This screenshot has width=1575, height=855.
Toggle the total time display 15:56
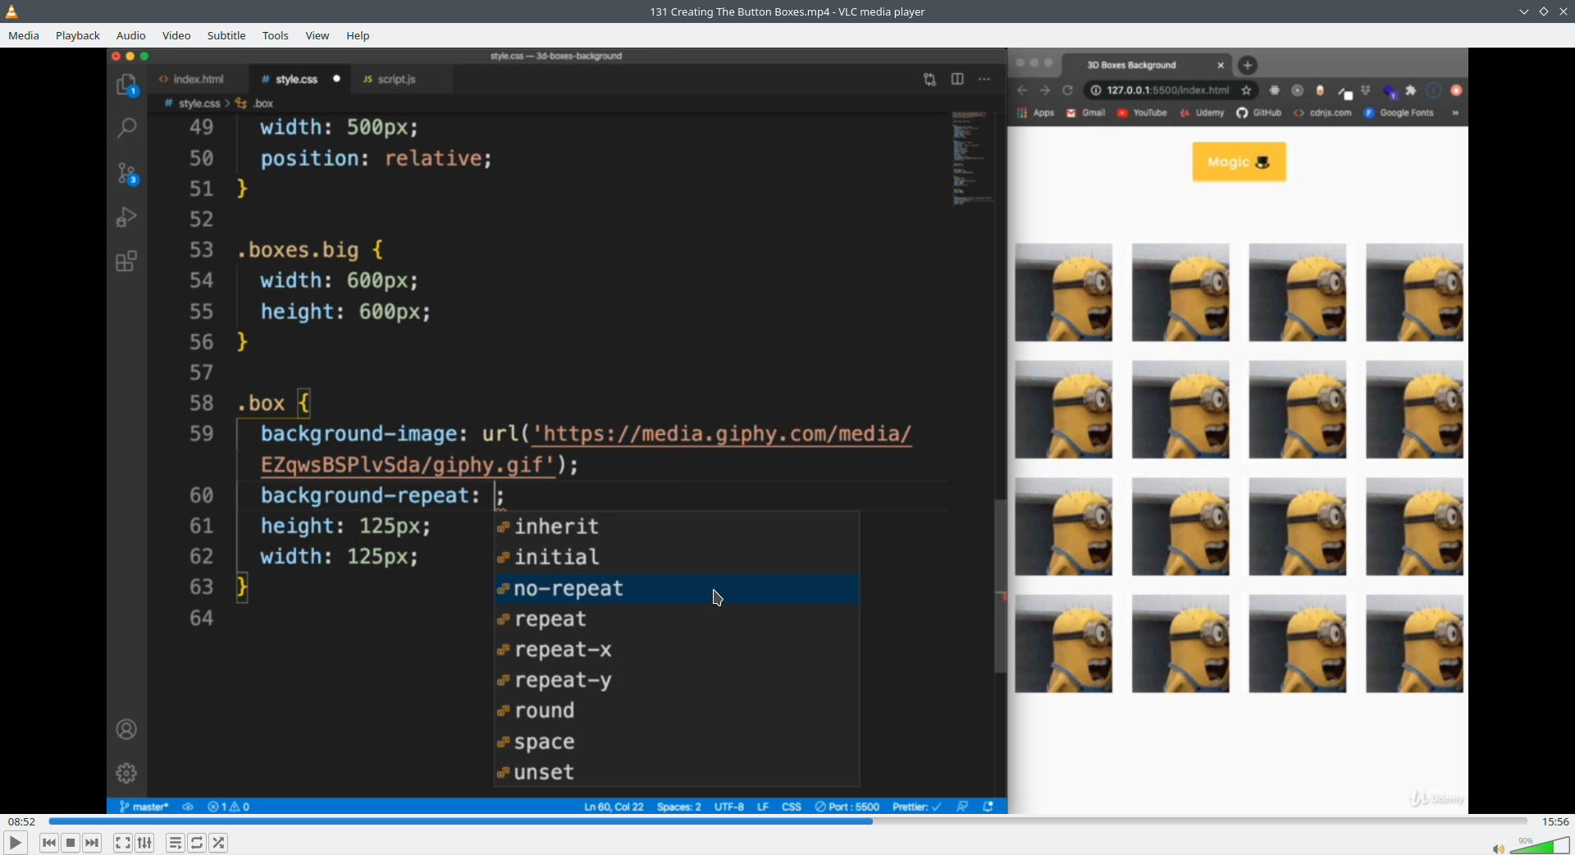pyautogui.click(x=1555, y=821)
